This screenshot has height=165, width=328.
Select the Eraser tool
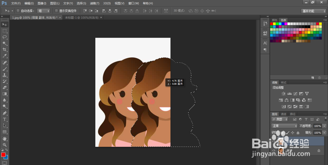[4, 88]
